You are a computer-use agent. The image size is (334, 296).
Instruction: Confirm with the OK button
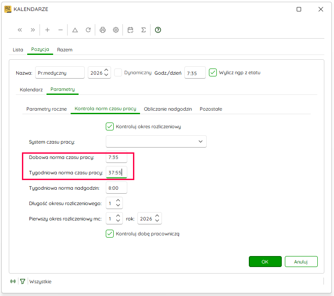click(x=265, y=261)
